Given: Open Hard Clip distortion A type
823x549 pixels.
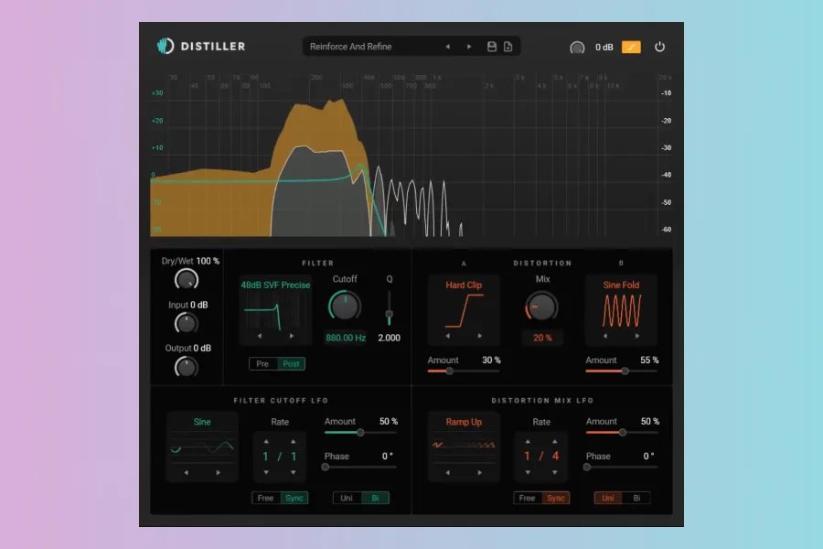Looking at the screenshot, I should pyautogui.click(x=464, y=285).
